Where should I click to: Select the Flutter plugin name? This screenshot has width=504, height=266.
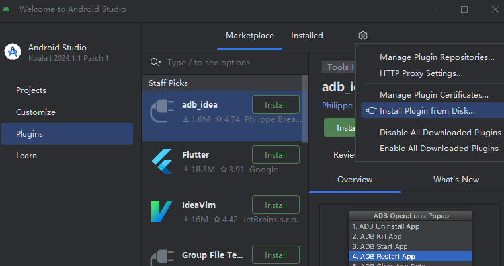point(195,154)
